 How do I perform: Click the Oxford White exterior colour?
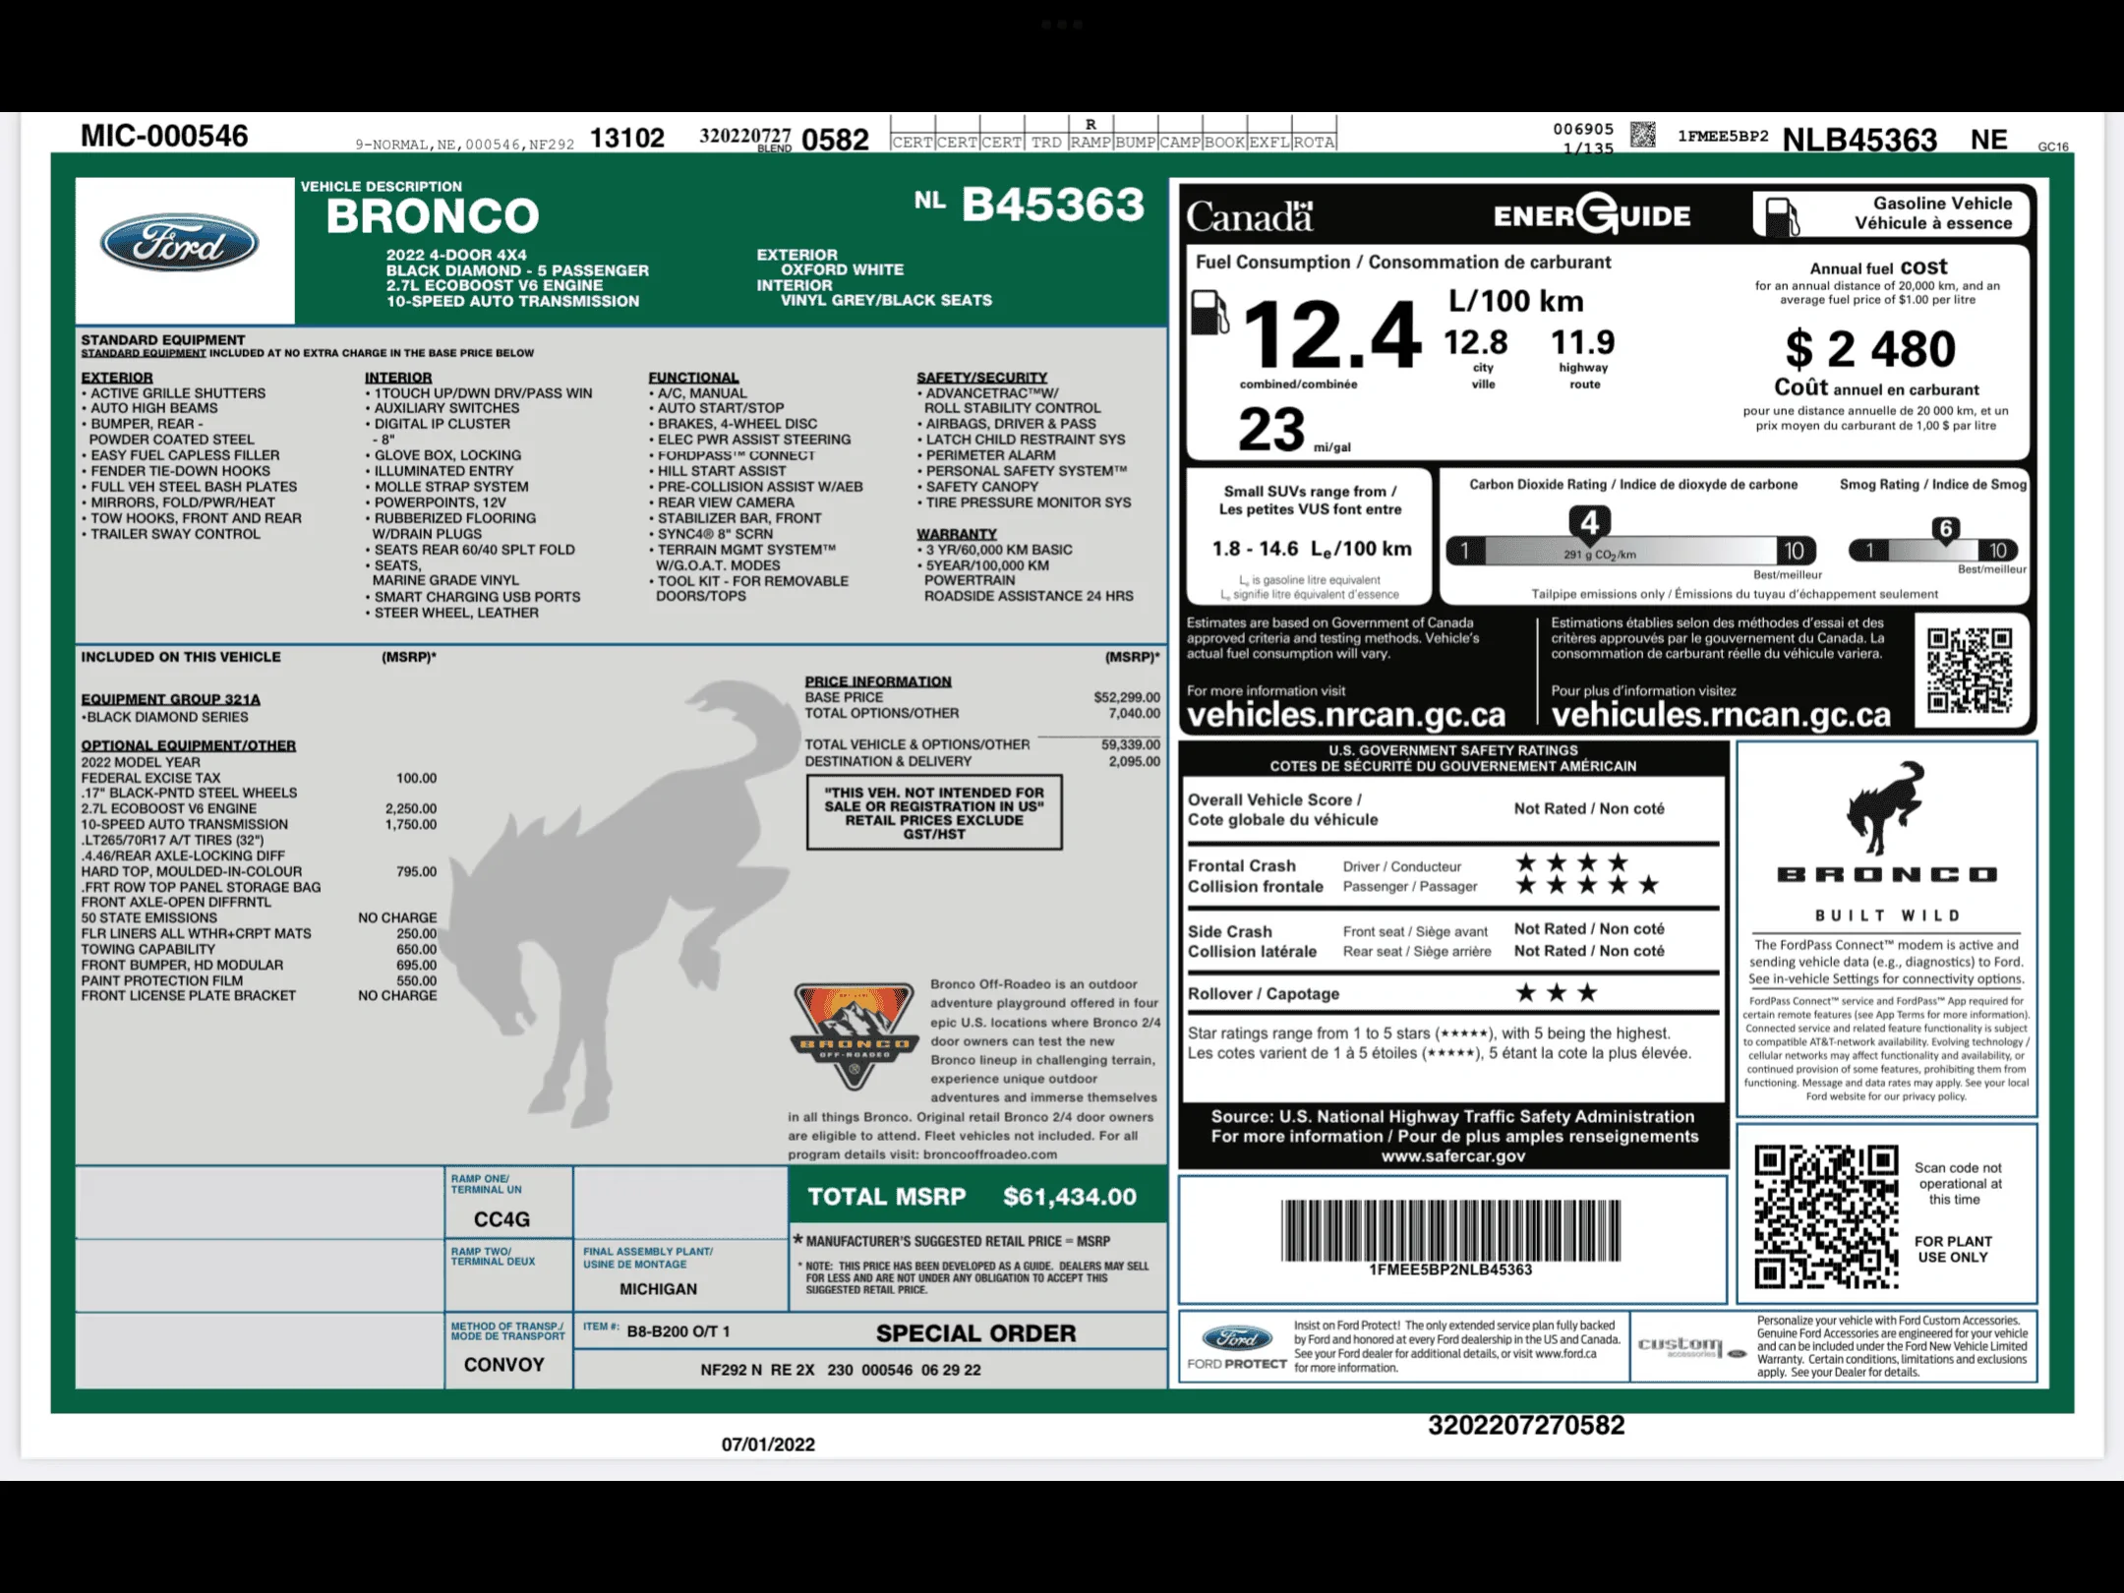coord(842,269)
